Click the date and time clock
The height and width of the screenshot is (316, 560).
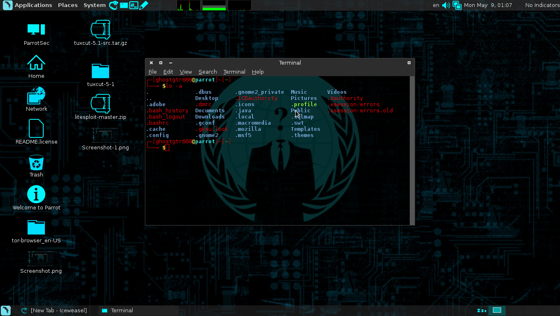click(488, 5)
